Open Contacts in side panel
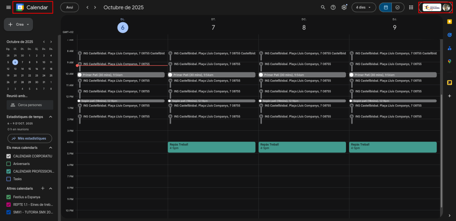This screenshot has width=456, height=221. click(x=449, y=48)
